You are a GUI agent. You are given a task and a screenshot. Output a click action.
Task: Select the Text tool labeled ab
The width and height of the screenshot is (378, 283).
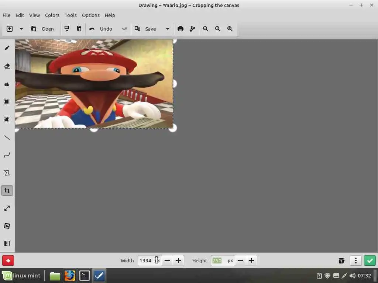point(7,84)
